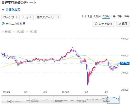The height and width of the screenshot is (104, 130).
Task: Toggle the 移5日 moving average legend
Action: click(x=6, y=32)
